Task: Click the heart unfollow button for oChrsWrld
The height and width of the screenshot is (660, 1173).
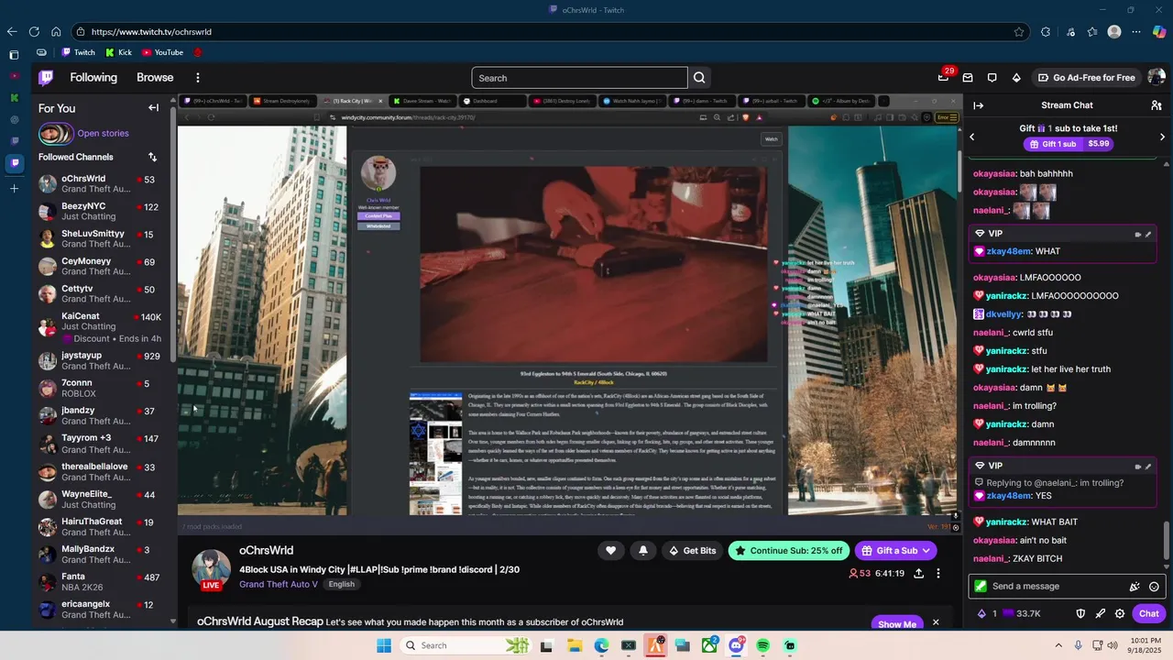Action: click(610, 550)
